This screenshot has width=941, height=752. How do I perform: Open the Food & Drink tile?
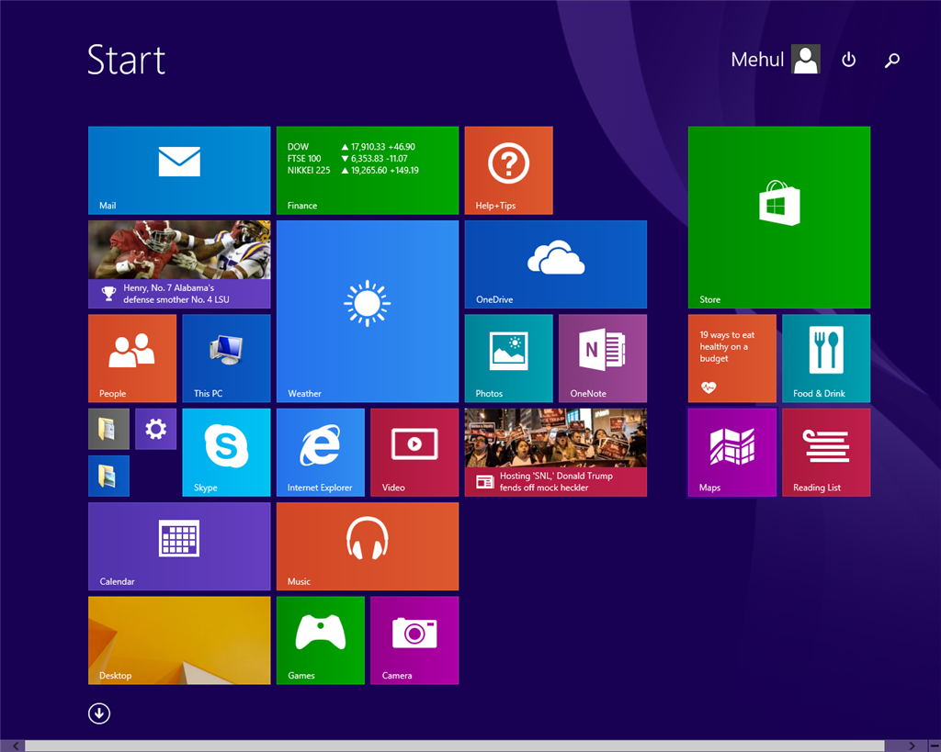(x=826, y=359)
